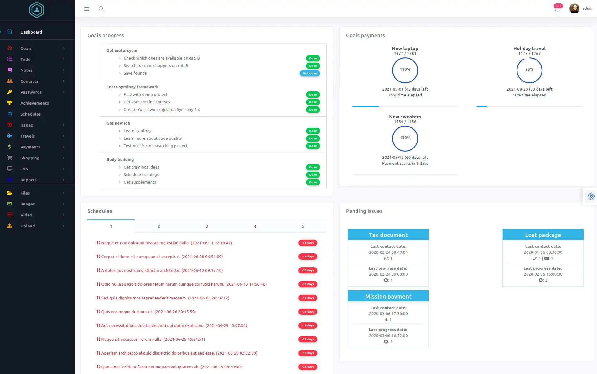Click the Reports sidebar icon

point(10,180)
